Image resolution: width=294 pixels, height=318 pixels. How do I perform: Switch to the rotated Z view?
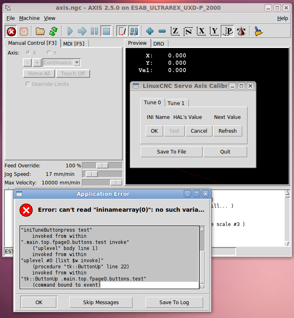coord(188,31)
